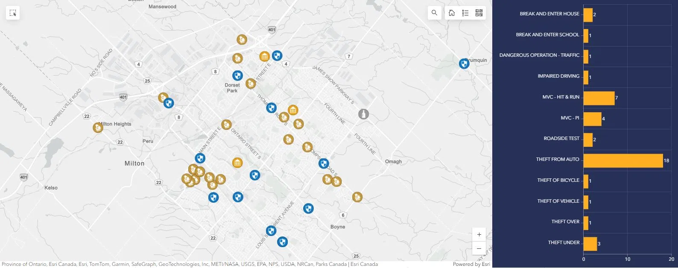The height and width of the screenshot is (268, 678).
Task: Open the map legend list
Action: coord(465,13)
